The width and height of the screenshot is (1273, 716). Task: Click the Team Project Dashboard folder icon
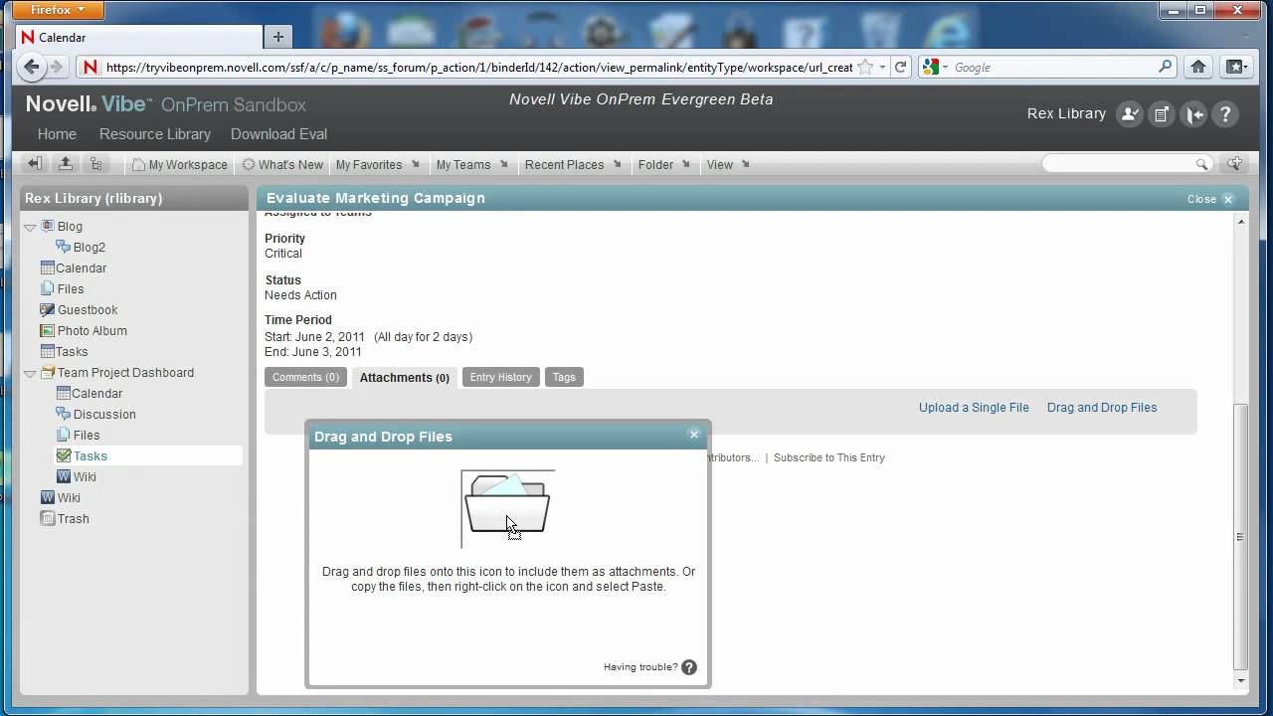pos(47,373)
